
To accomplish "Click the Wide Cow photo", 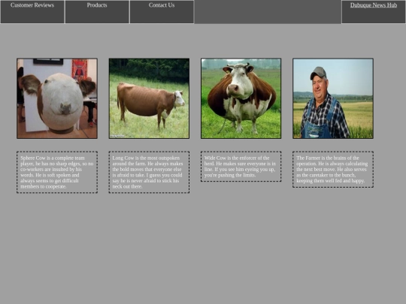I will point(241,98).
